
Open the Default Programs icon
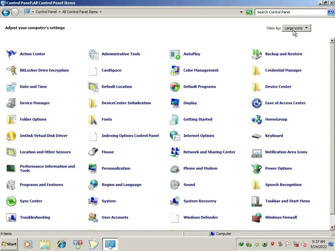click(175, 87)
